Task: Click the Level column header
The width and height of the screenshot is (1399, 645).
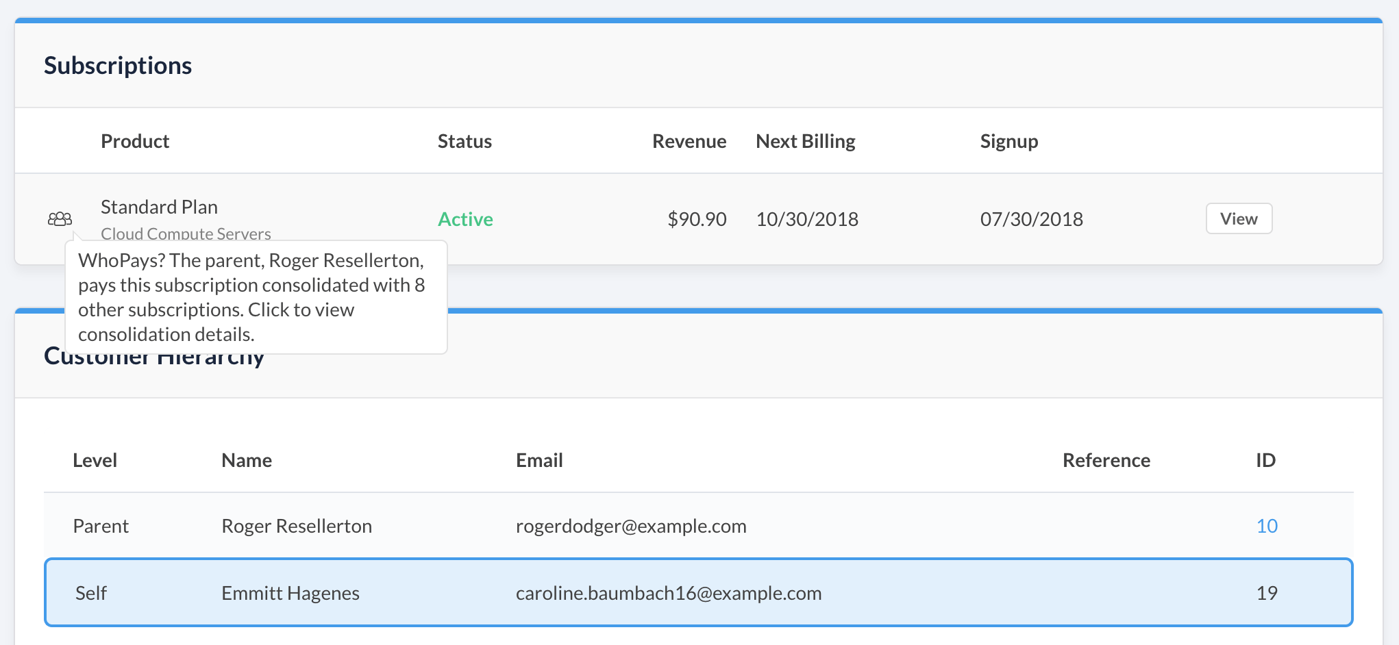Action: [x=95, y=460]
